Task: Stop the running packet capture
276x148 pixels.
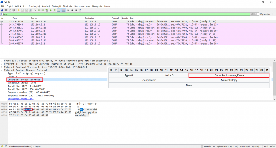Action: [x=6, y=10]
